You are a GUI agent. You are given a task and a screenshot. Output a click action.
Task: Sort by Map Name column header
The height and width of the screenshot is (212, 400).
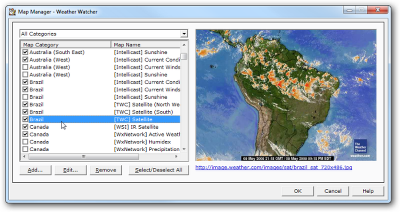point(146,45)
